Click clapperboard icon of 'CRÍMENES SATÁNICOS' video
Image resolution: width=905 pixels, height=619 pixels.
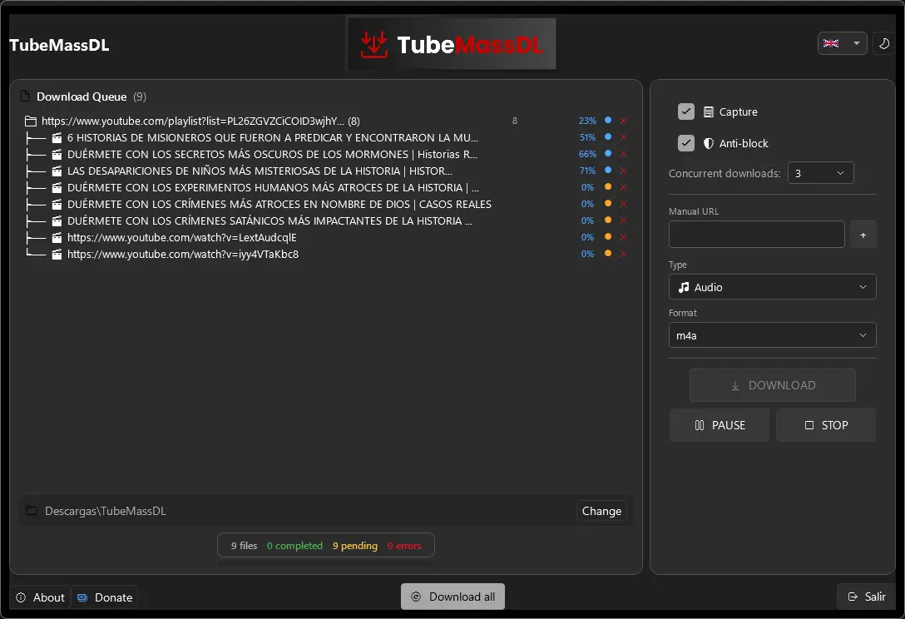pos(57,221)
